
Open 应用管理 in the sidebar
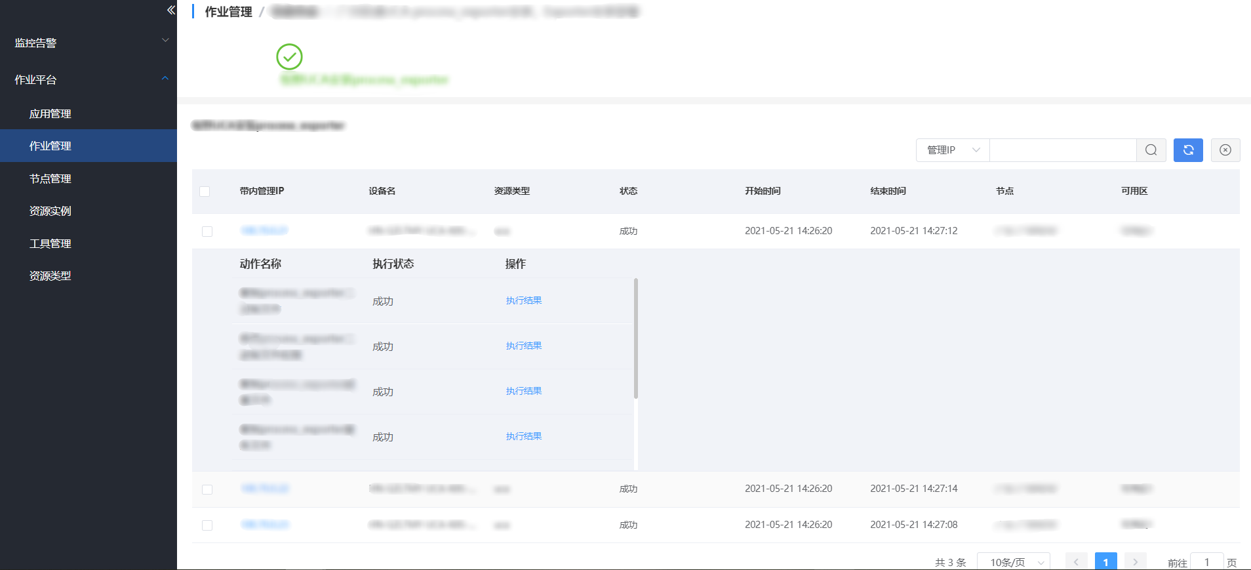(x=50, y=113)
